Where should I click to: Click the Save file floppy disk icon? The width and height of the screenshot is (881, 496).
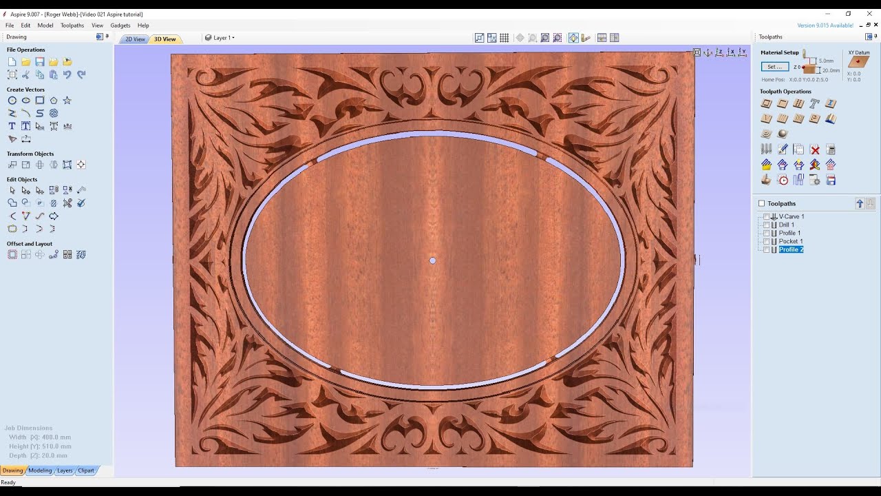40,62
